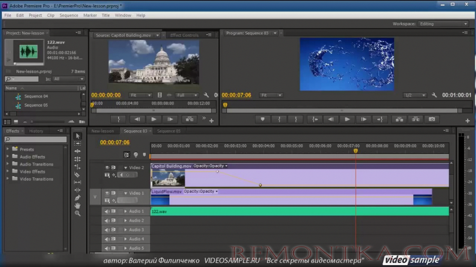Open the File menu
Image resolution: width=476 pixels, height=267 pixels.
pyautogui.click(x=7, y=15)
